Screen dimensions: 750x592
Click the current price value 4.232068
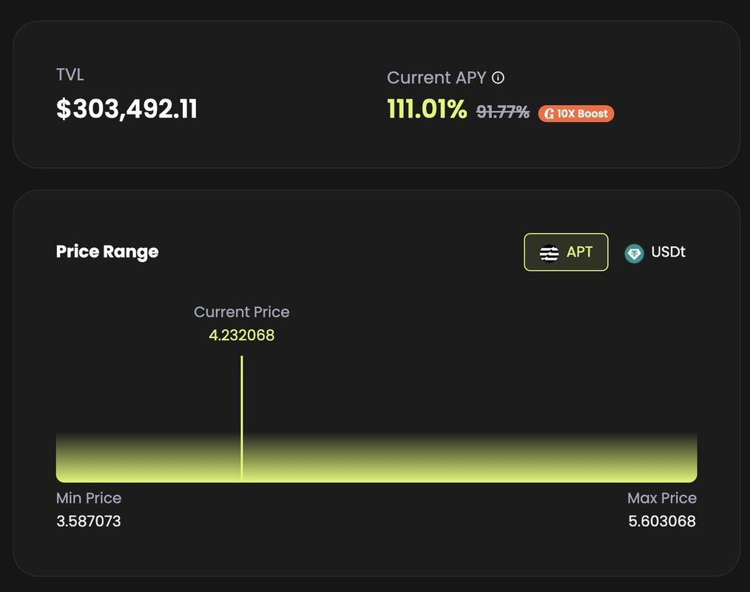[242, 335]
